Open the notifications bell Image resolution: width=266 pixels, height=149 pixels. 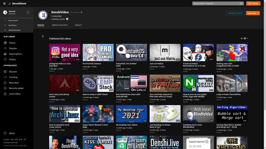(28, 12)
